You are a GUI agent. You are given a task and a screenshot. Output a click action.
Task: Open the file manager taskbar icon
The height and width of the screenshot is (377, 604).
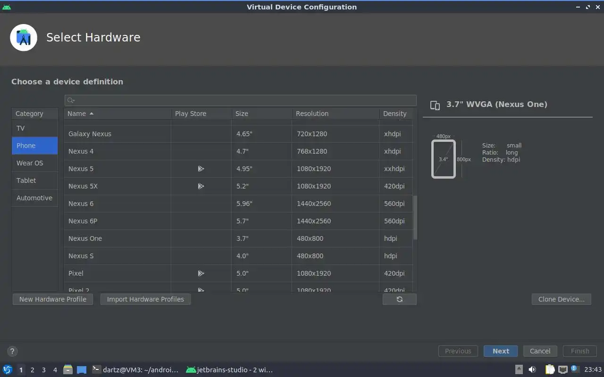click(68, 370)
